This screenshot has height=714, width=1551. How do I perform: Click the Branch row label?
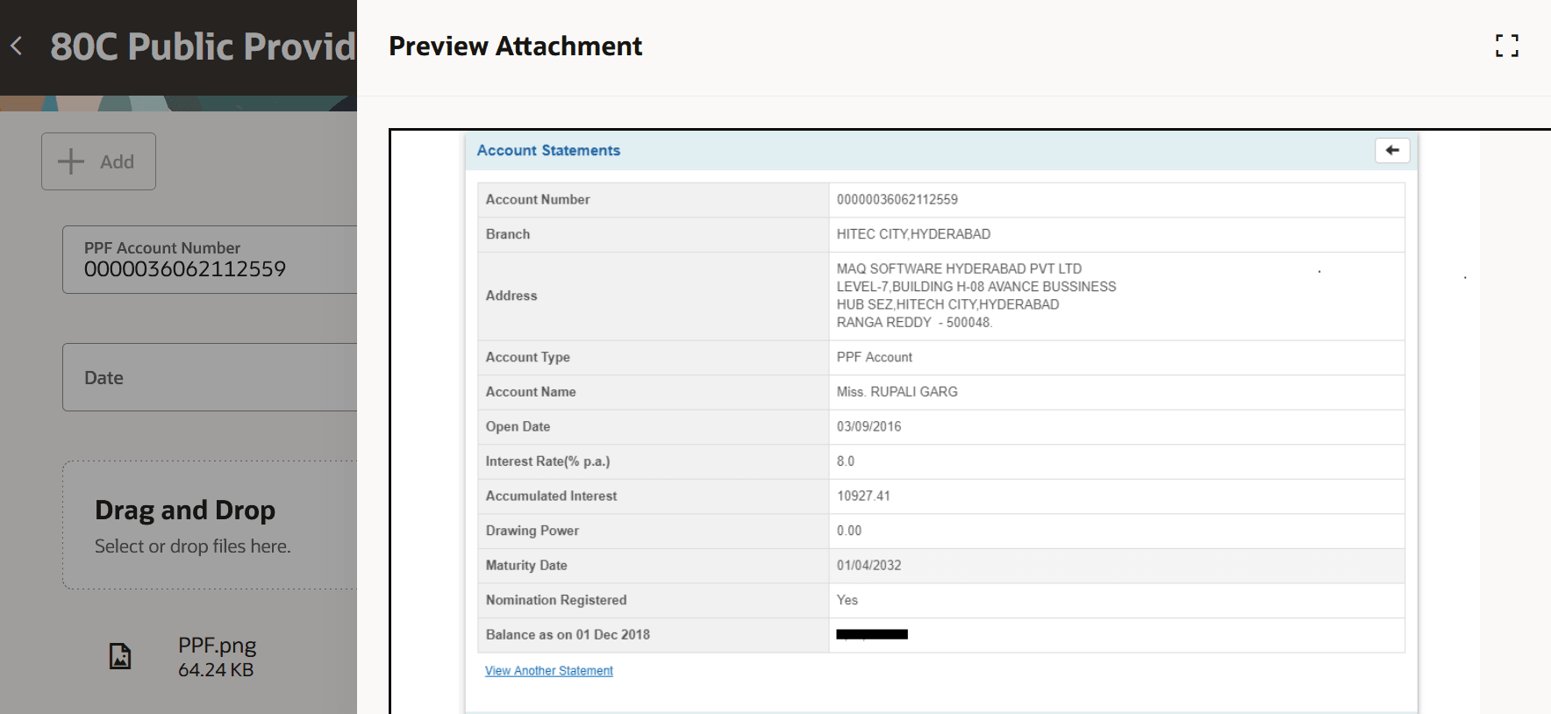coord(507,234)
